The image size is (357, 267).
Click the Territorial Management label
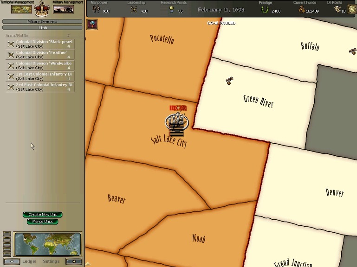17,2
